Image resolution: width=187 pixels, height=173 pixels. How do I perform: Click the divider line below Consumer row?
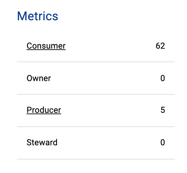click(x=96, y=62)
